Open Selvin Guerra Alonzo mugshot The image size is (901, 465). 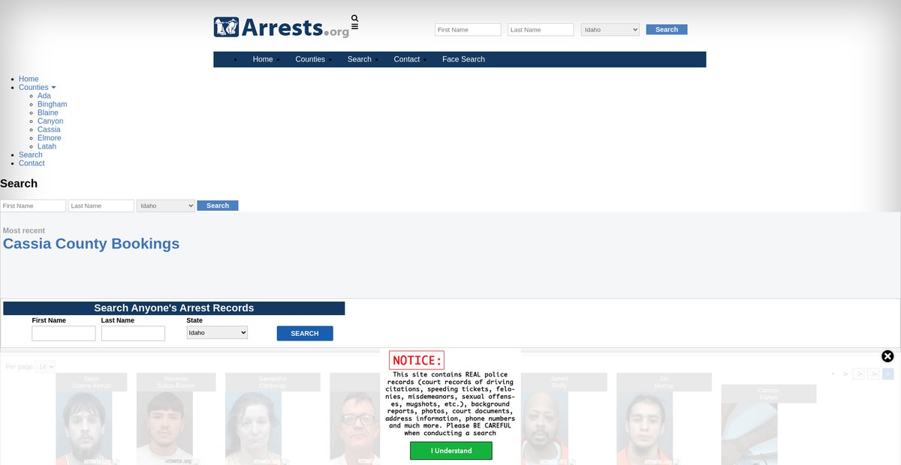[84, 428]
